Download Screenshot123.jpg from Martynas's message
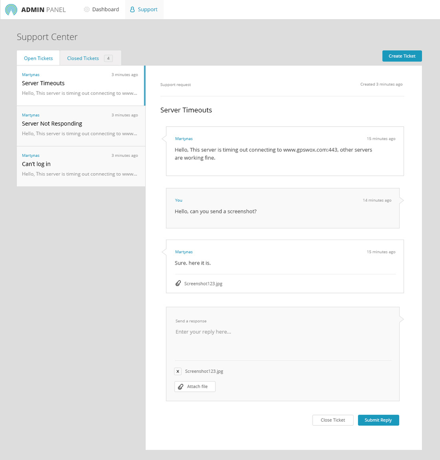Image resolution: width=440 pixels, height=460 pixels. coord(203,284)
